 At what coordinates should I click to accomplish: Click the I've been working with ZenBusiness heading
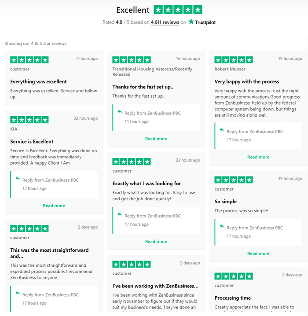(155, 286)
